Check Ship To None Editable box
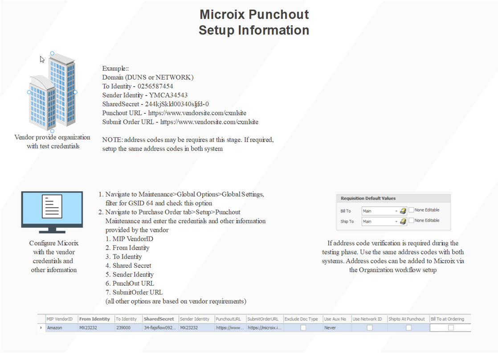Image resolution: width=498 pixels, height=353 pixels. coord(411,221)
